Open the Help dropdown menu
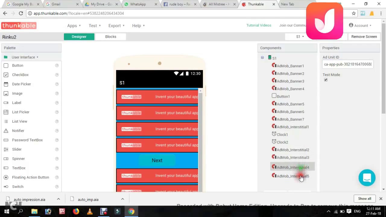Screen dimensions: 386x217 pos(138,26)
